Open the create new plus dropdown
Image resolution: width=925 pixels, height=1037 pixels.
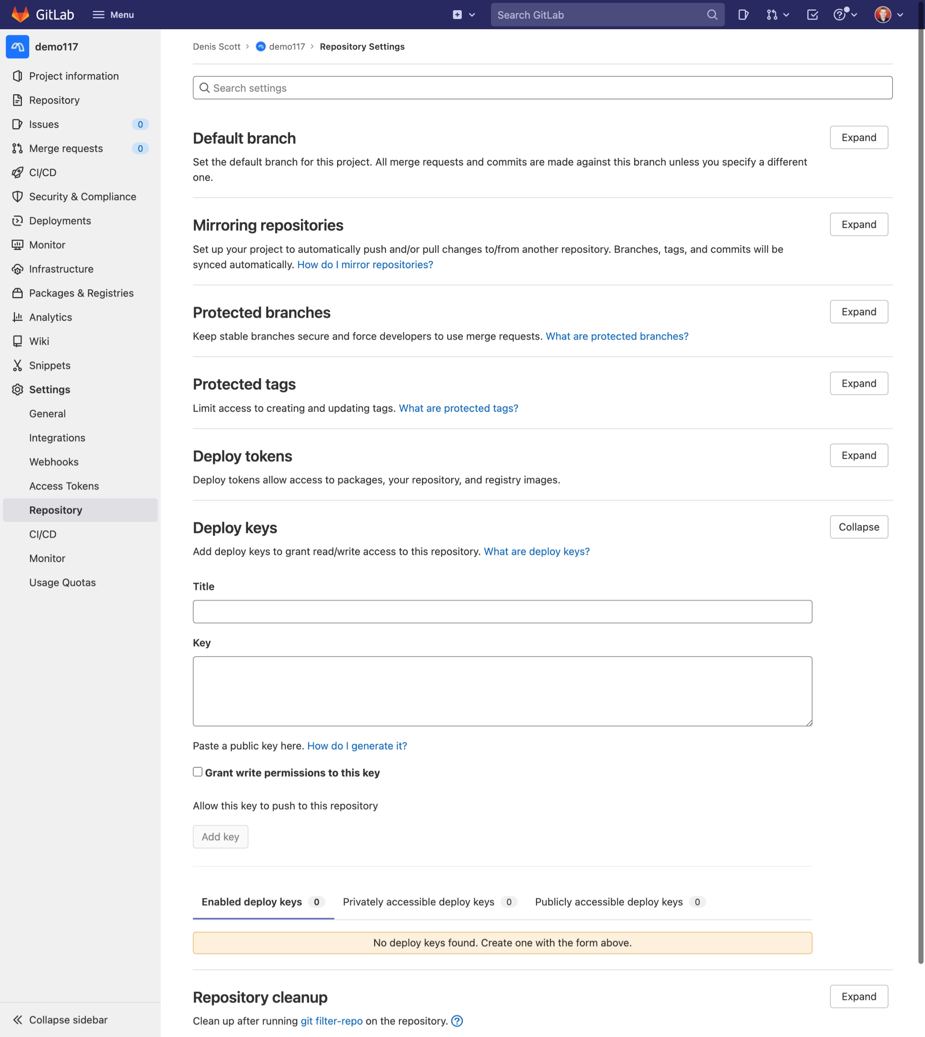[464, 15]
